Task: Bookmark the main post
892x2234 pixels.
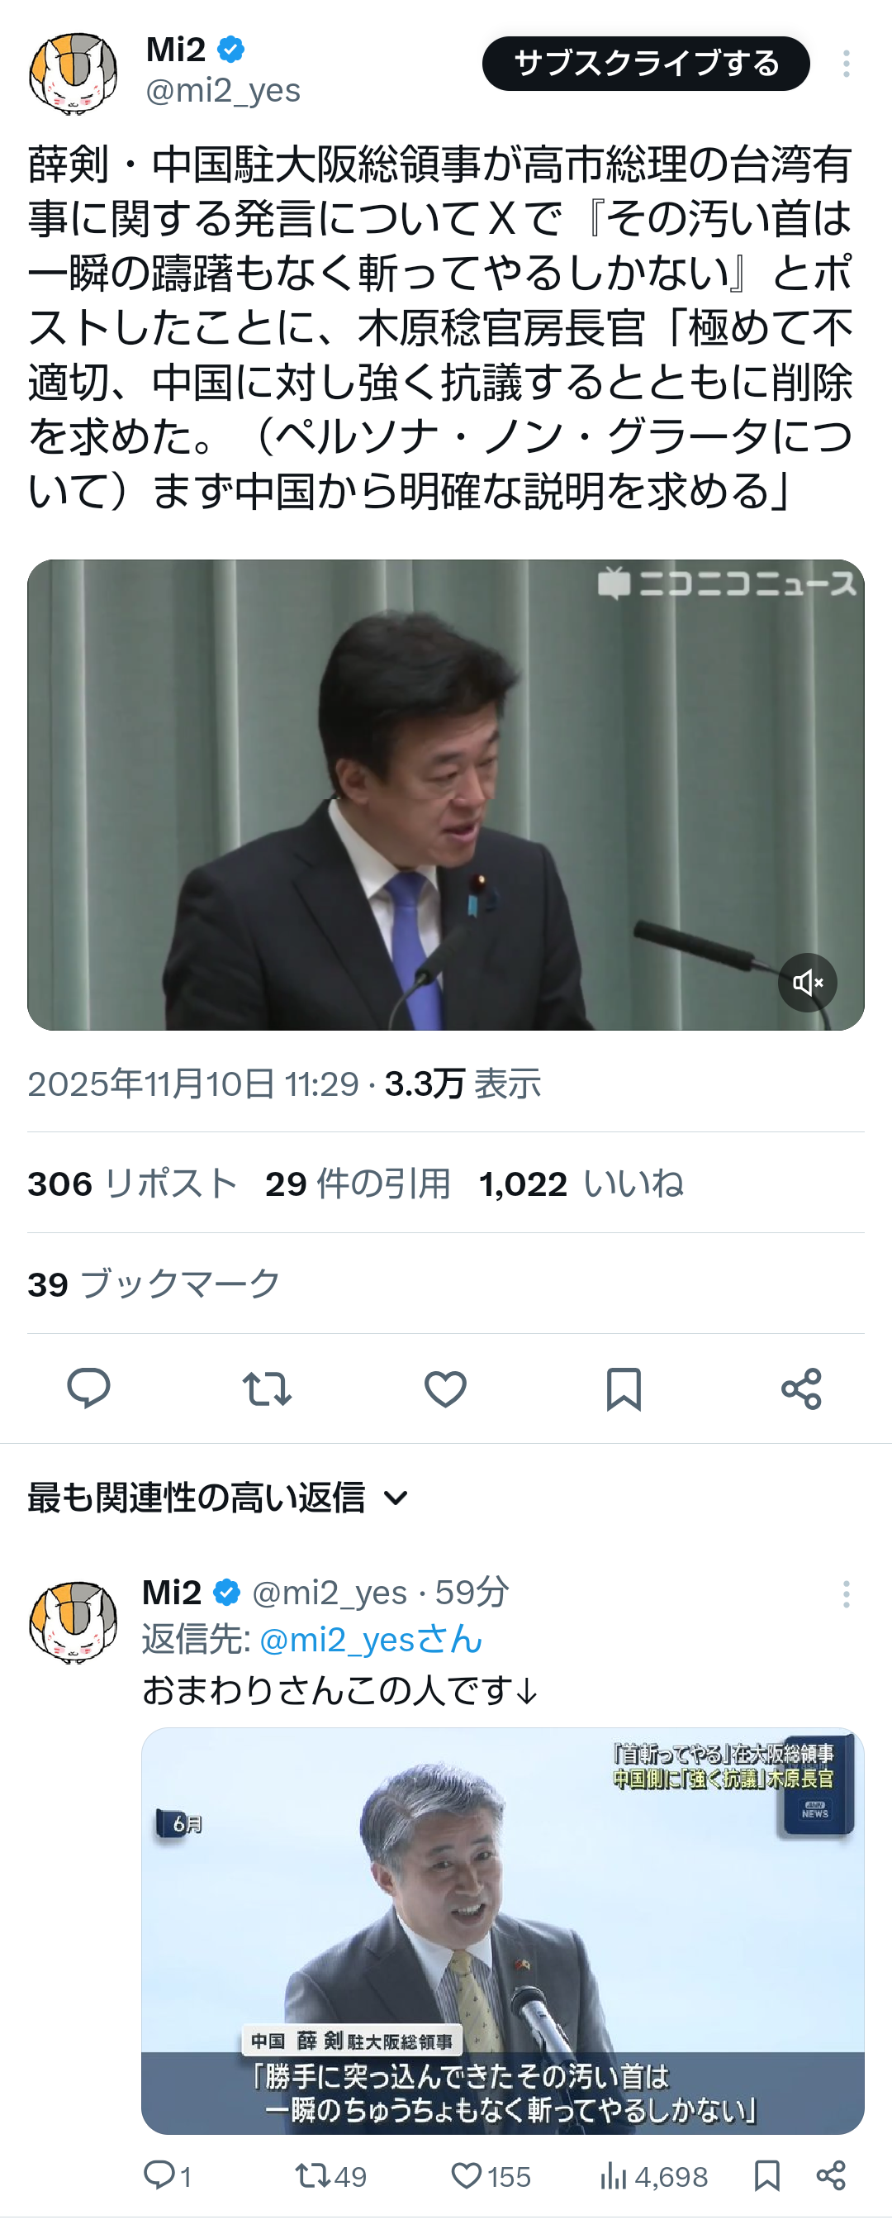Action: [x=624, y=1389]
